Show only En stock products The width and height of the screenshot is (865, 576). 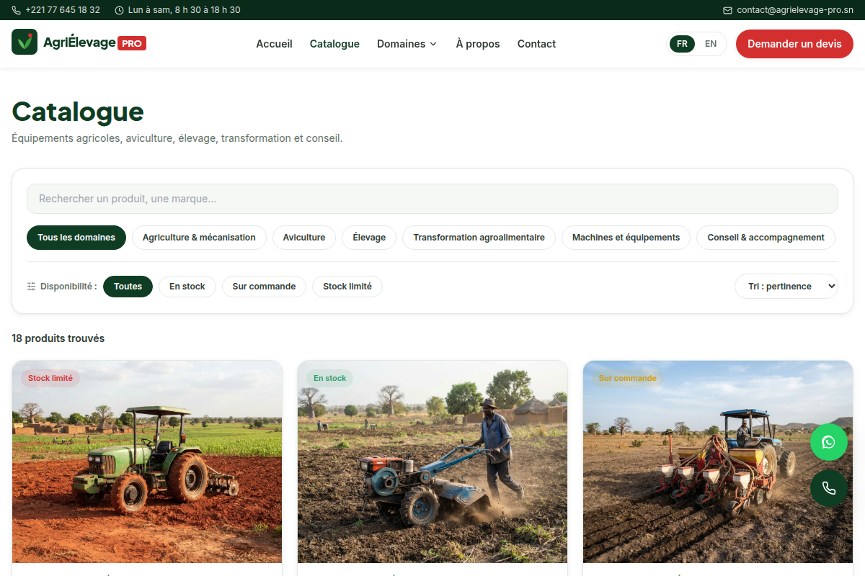click(x=187, y=287)
